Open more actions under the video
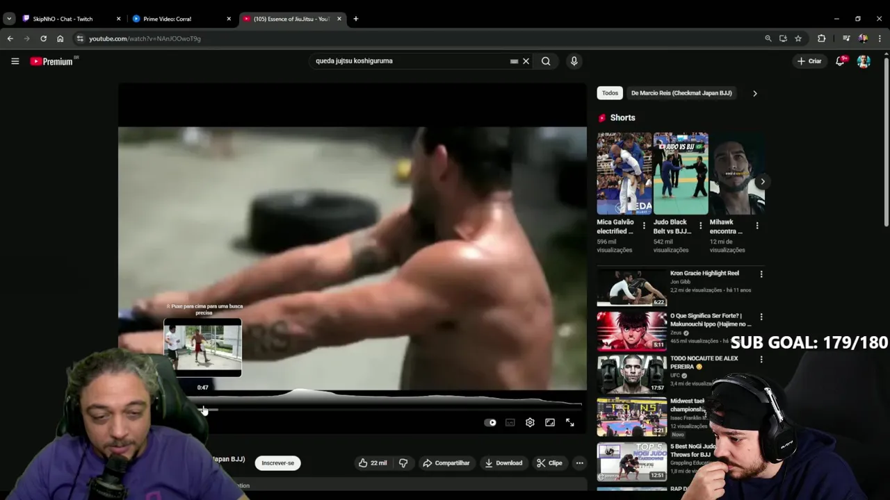890x500 pixels. click(x=579, y=462)
